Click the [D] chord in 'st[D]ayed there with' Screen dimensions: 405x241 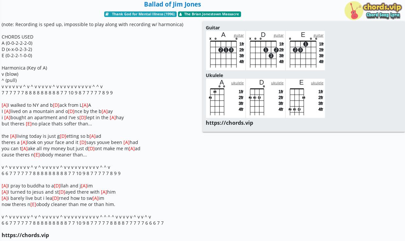(x=62, y=192)
